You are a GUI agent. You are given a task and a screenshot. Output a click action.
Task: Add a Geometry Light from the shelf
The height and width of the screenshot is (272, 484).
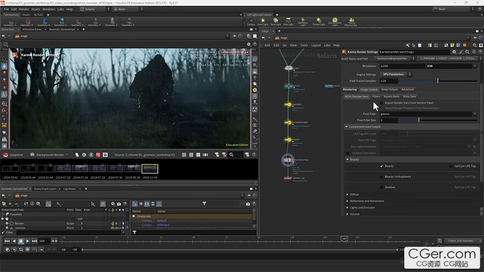click(303, 21)
